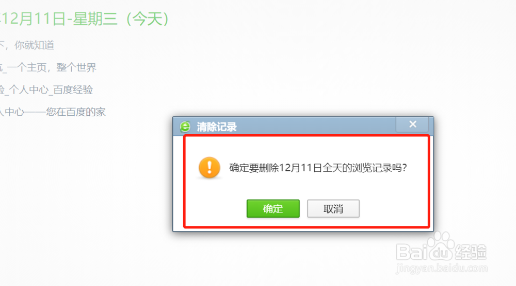Open history entry 个人中心_百度经验

[x=46, y=90]
